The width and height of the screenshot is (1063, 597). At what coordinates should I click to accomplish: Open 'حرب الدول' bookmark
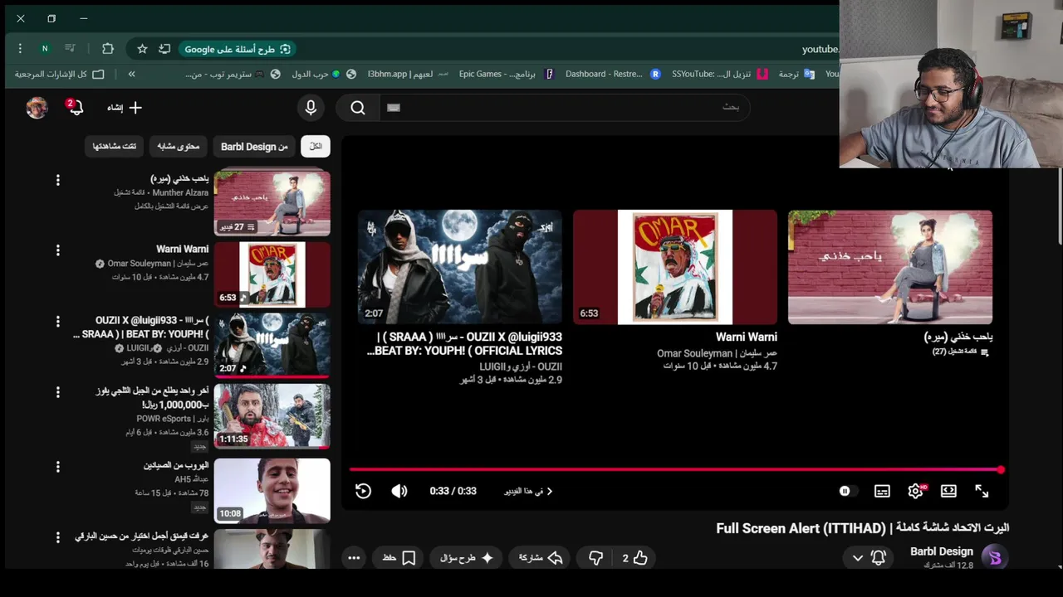(x=316, y=74)
